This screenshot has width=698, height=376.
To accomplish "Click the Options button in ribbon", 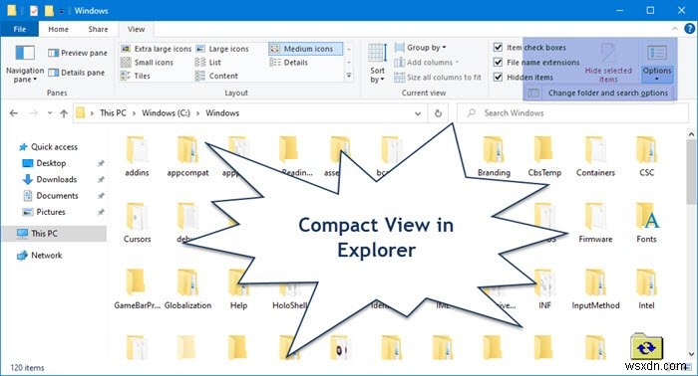I will (657, 63).
